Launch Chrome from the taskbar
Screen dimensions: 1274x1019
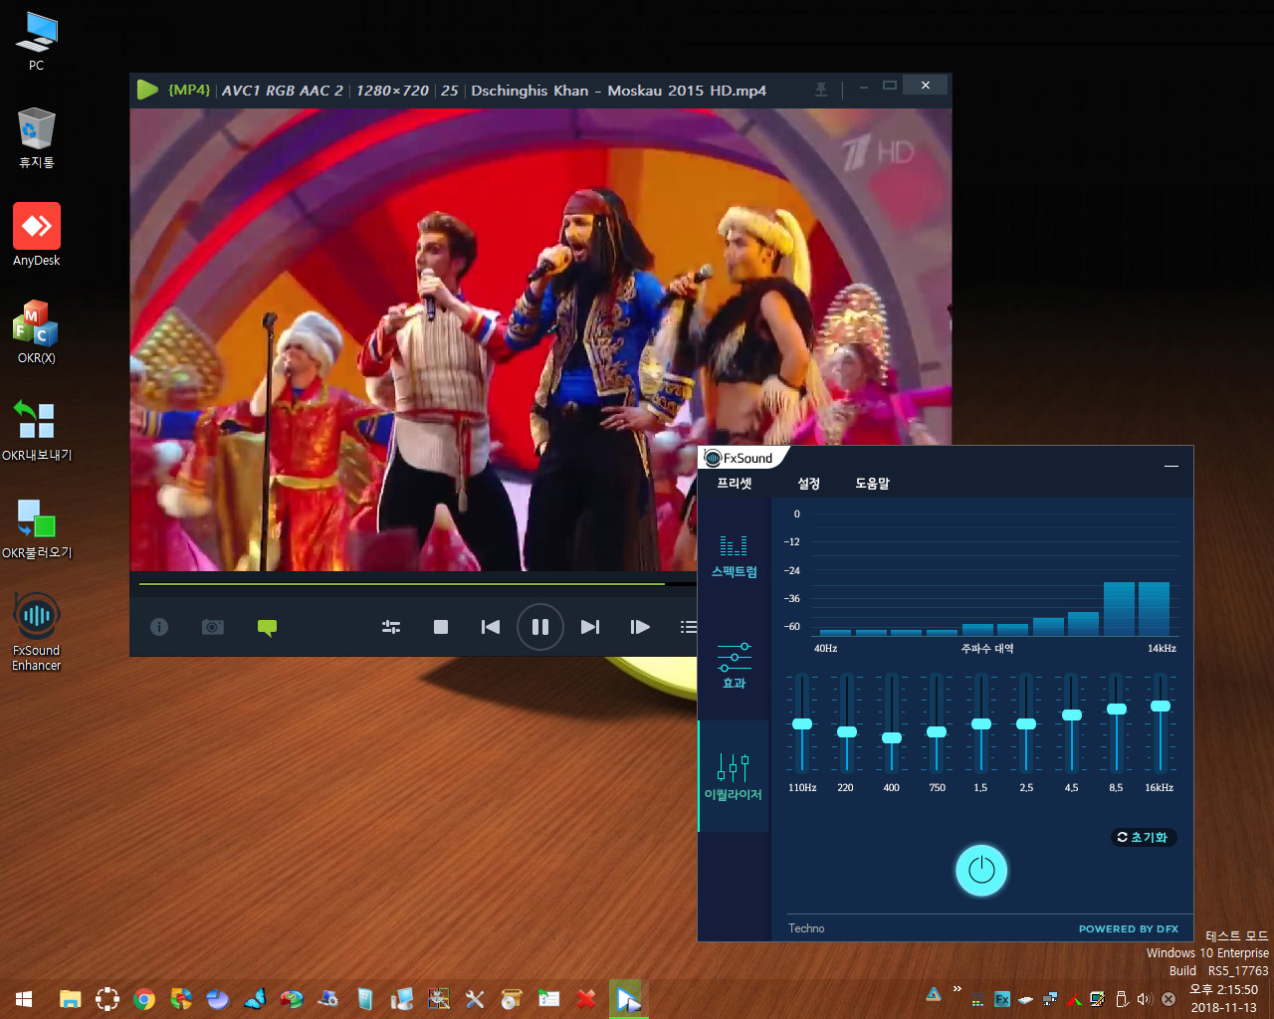(144, 999)
